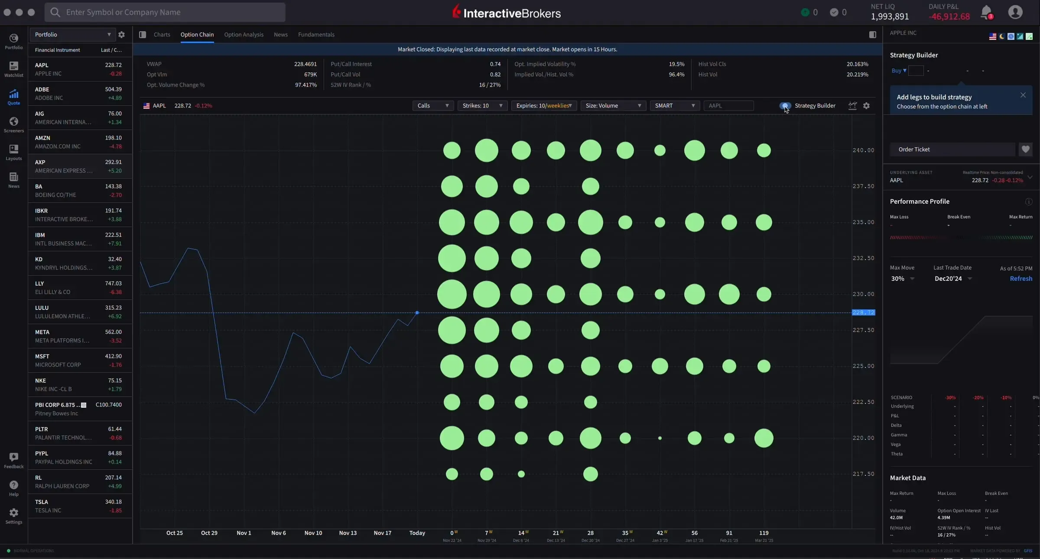Screen dimensions: 1040x559
Task: Expand the Max Move 30% selector
Action: pyautogui.click(x=901, y=278)
